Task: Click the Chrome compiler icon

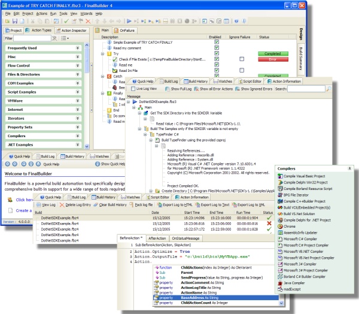Action: click(x=280, y=227)
